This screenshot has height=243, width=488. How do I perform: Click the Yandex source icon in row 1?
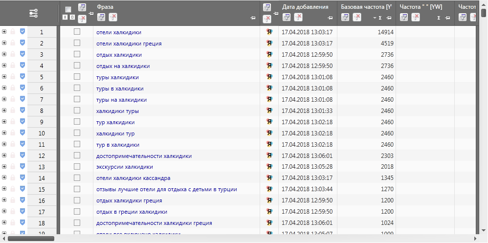(269, 32)
